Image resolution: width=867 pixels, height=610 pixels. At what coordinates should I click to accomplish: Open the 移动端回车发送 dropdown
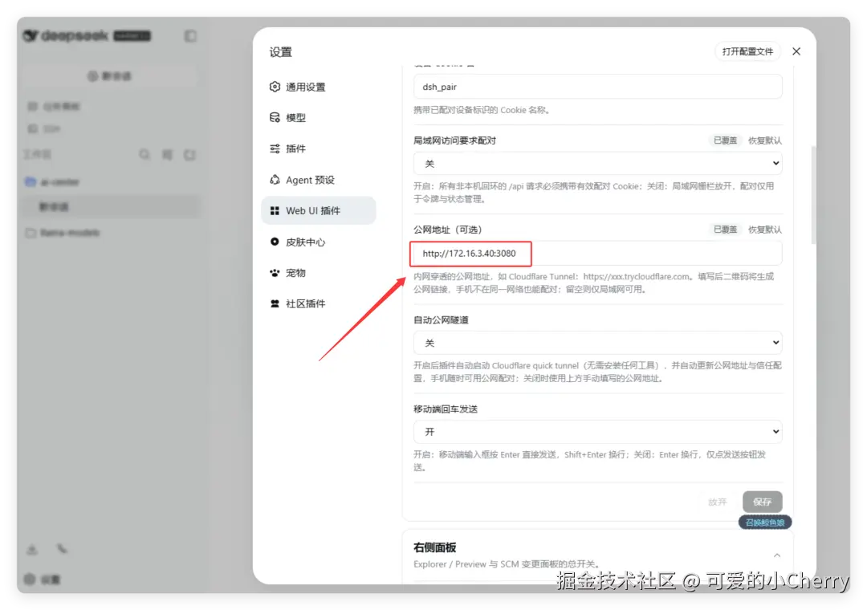tap(598, 432)
